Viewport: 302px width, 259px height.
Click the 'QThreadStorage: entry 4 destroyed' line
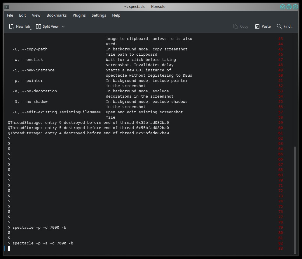click(88, 133)
